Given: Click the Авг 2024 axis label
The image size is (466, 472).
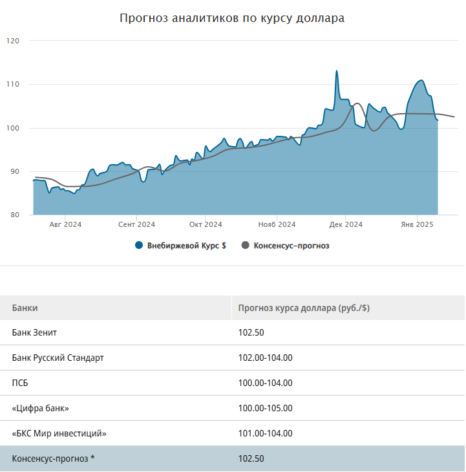Looking at the screenshot, I should (65, 224).
